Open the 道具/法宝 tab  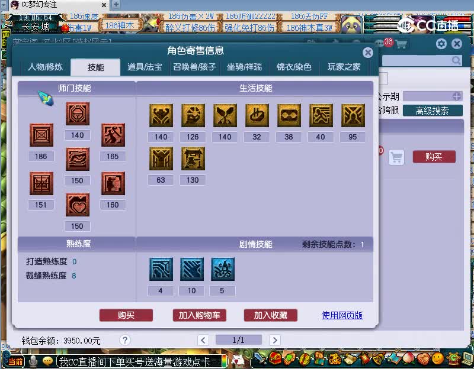(145, 67)
